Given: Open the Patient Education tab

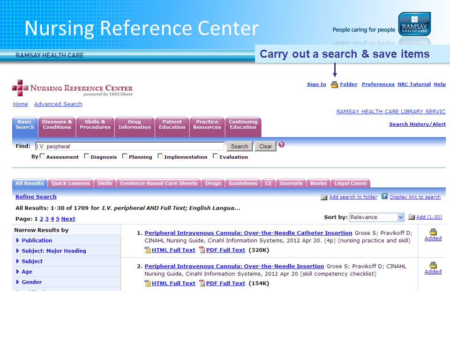Looking at the screenshot, I should pos(172,127).
